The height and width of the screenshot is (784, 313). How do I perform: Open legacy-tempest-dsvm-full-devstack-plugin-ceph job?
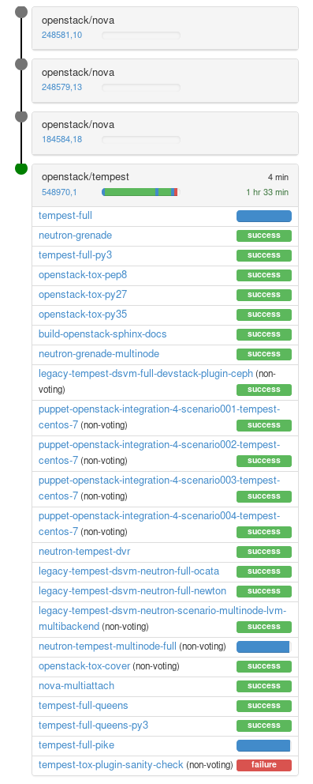tap(146, 374)
